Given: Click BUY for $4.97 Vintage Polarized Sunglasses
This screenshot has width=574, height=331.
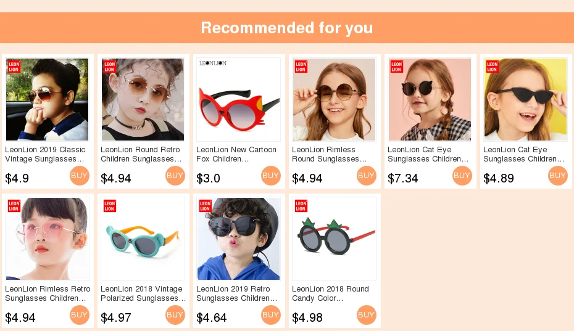Looking at the screenshot, I should click(x=175, y=315).
